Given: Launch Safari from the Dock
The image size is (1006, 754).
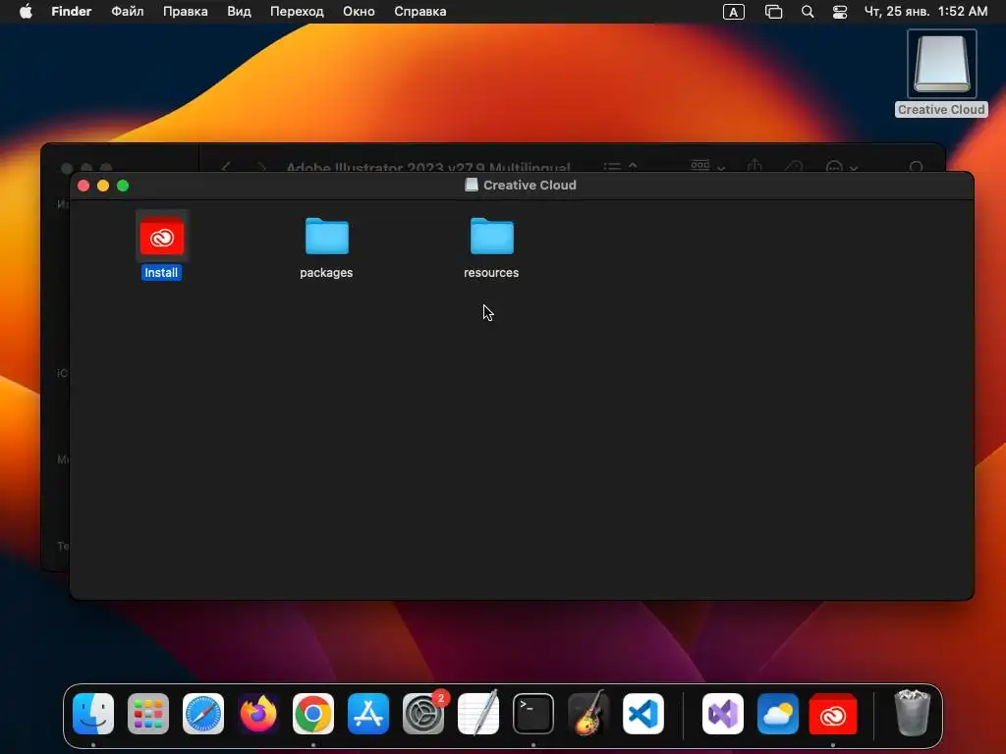Looking at the screenshot, I should pos(203,714).
